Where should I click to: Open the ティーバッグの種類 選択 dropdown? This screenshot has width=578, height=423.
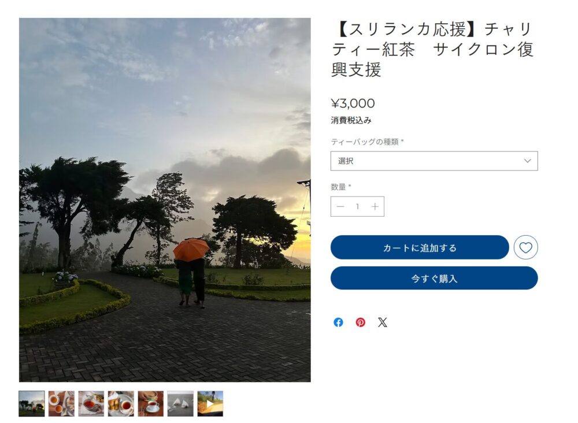[x=434, y=161]
